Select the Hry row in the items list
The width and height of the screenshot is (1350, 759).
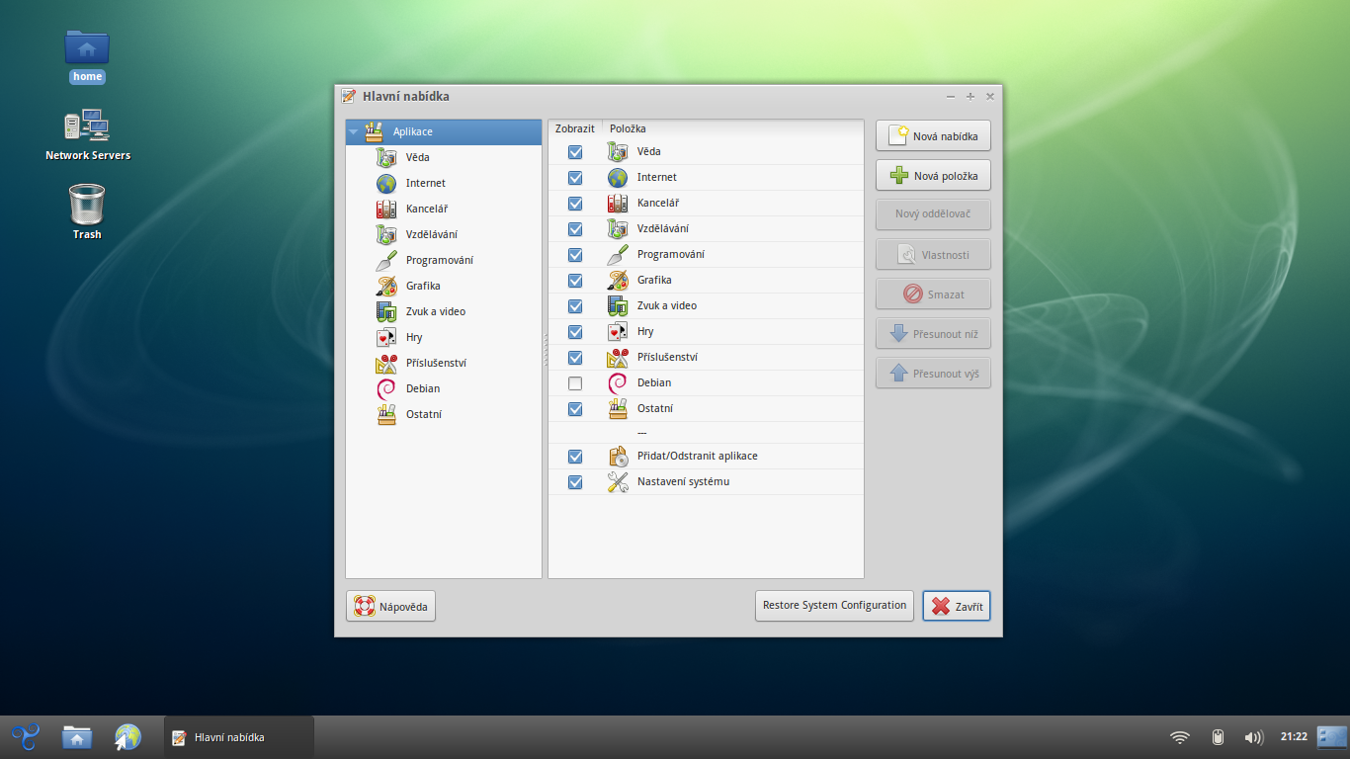click(706, 331)
